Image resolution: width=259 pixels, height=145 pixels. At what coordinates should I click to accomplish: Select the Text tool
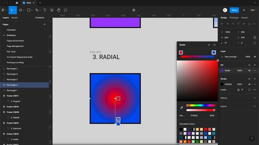(45, 10)
